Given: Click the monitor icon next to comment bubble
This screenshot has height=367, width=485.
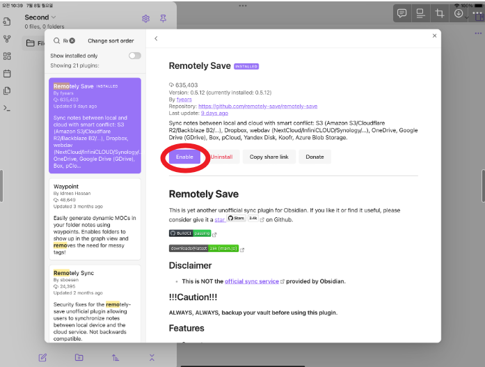Looking at the screenshot, I should pyautogui.click(x=420, y=13).
